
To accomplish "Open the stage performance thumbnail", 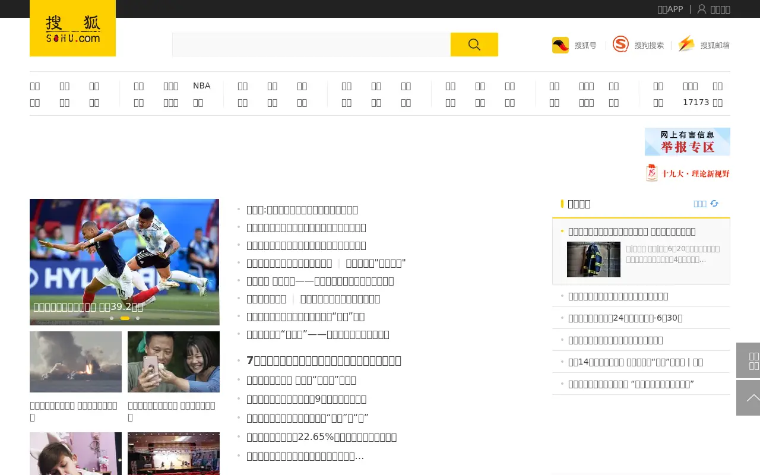I will click(173, 454).
